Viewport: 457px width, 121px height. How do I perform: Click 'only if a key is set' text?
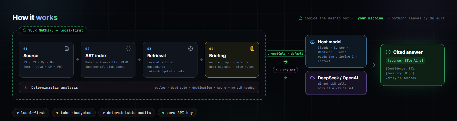coord(336,88)
